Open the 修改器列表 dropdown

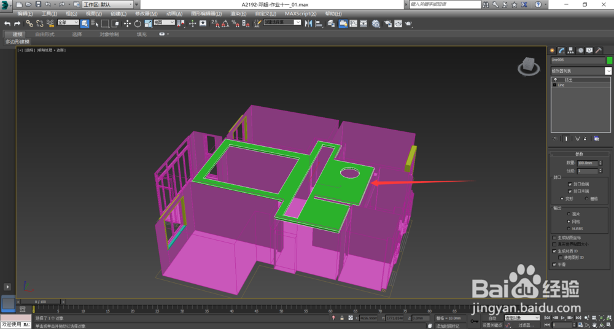581,71
